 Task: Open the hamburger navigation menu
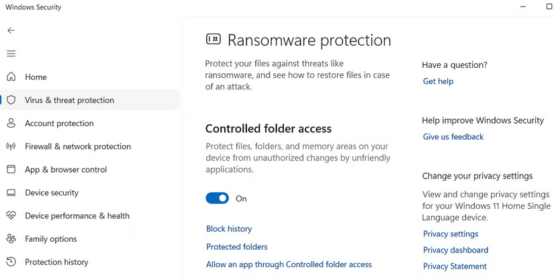pos(11,54)
